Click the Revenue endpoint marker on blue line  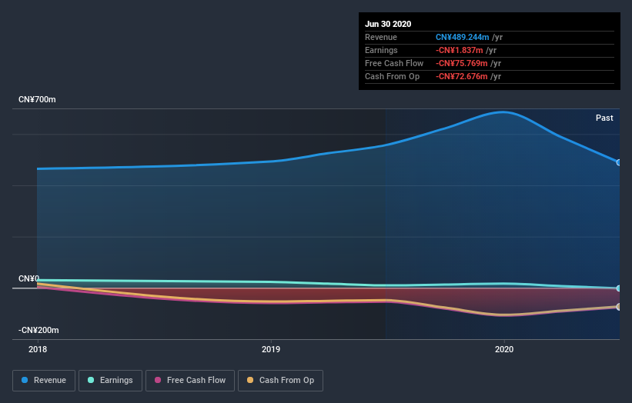pos(619,162)
